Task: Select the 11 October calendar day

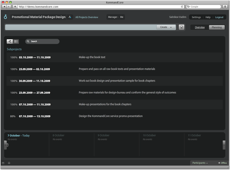Action: [x=194, y=135]
